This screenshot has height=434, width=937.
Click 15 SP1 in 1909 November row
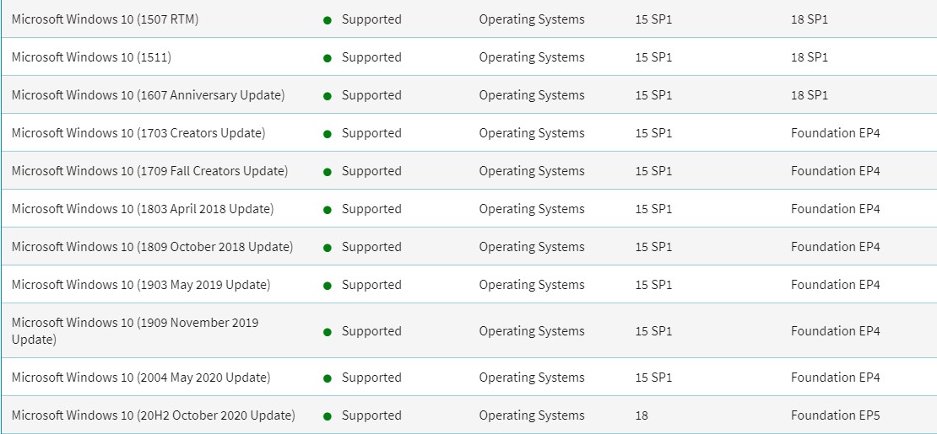pos(653,330)
